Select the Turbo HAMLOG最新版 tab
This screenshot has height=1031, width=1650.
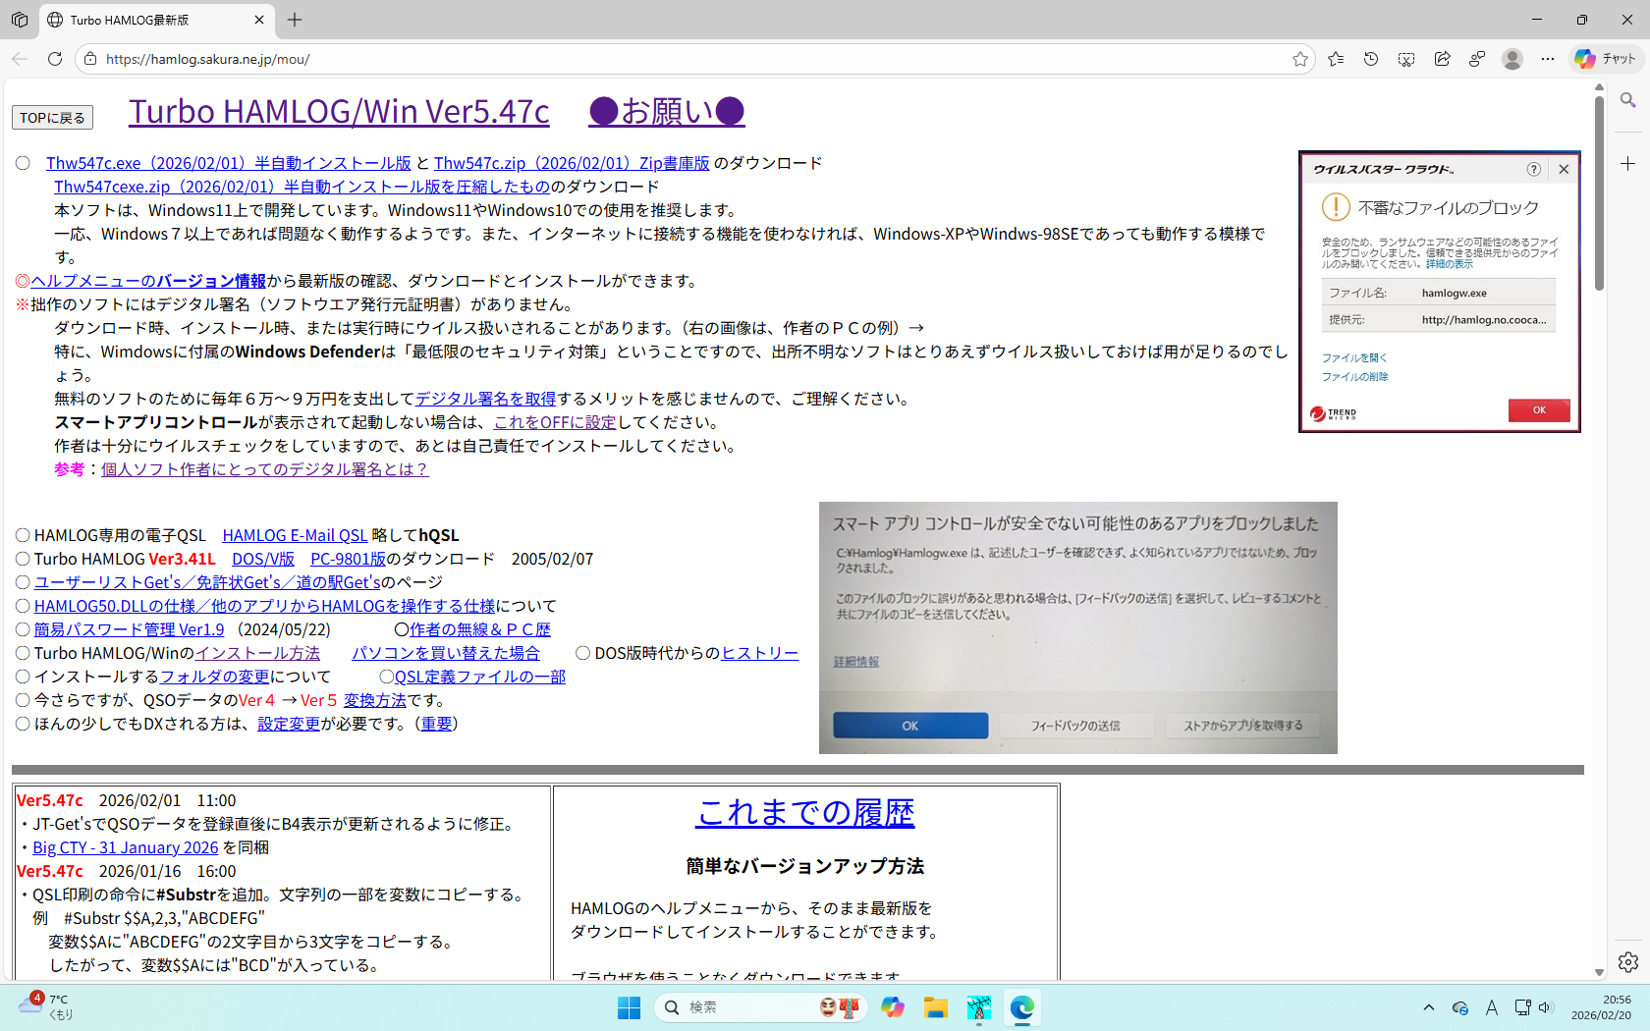147,20
